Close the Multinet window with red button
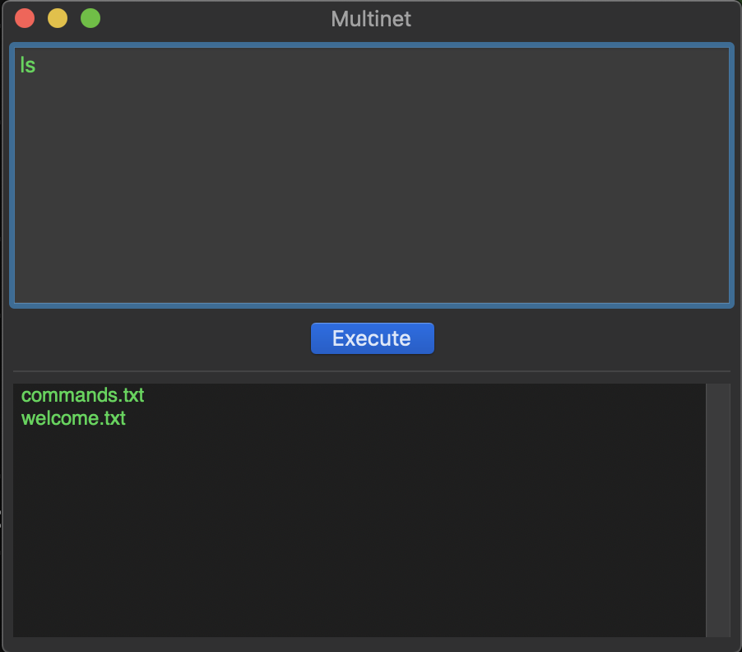 (25, 18)
